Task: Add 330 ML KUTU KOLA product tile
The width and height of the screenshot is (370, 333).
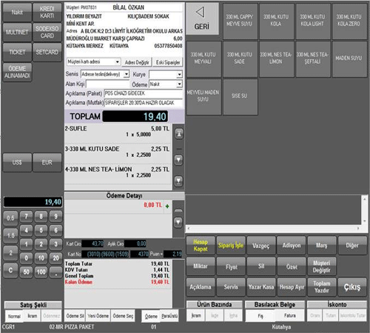Action: tap(276, 21)
